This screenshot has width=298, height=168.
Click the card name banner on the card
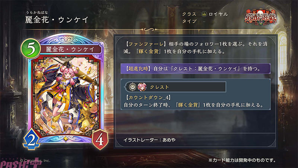pos(70,50)
